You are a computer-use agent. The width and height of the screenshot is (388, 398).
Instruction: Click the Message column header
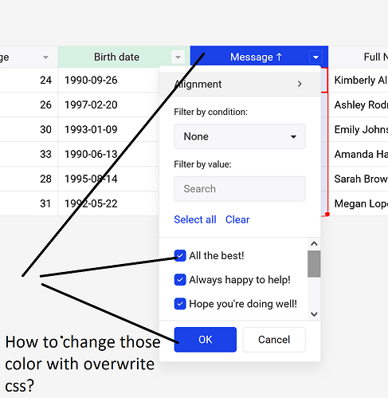pos(259,57)
